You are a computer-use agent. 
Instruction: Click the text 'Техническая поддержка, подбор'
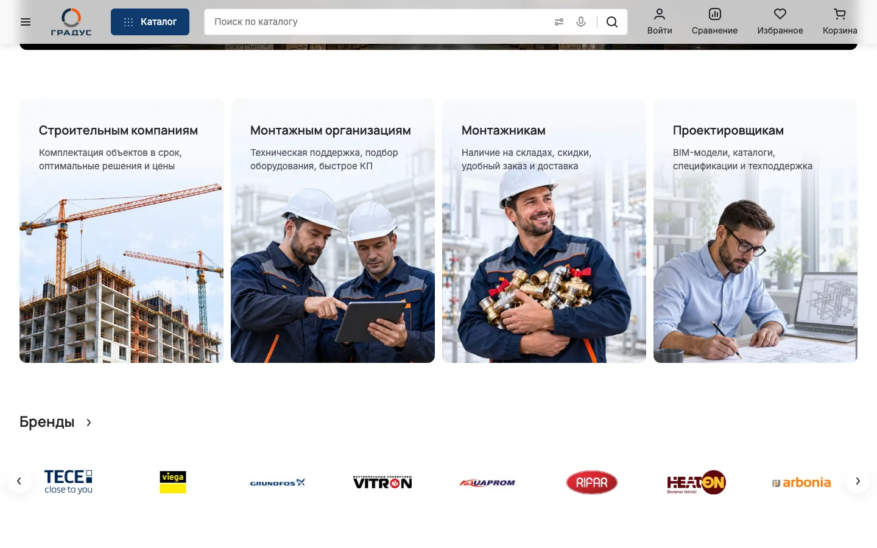(324, 153)
